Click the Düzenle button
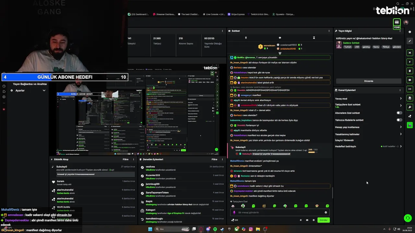Viewport: 415px width, 233px height. pos(369,81)
